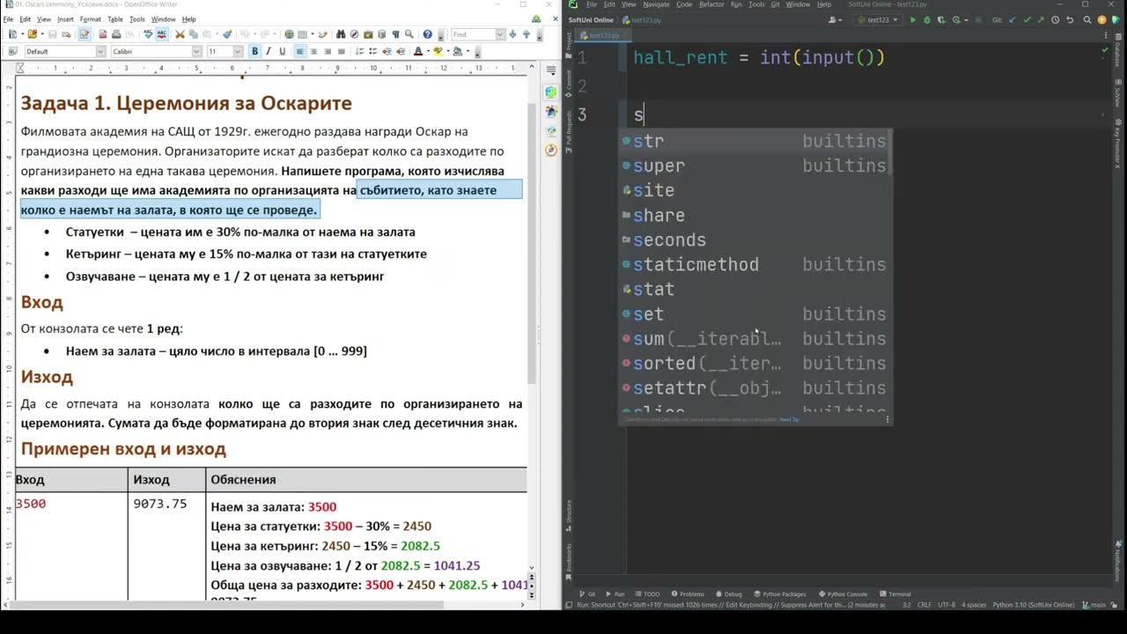Toggle Underline formatting in Writer
The width and height of the screenshot is (1127, 634).
(282, 51)
